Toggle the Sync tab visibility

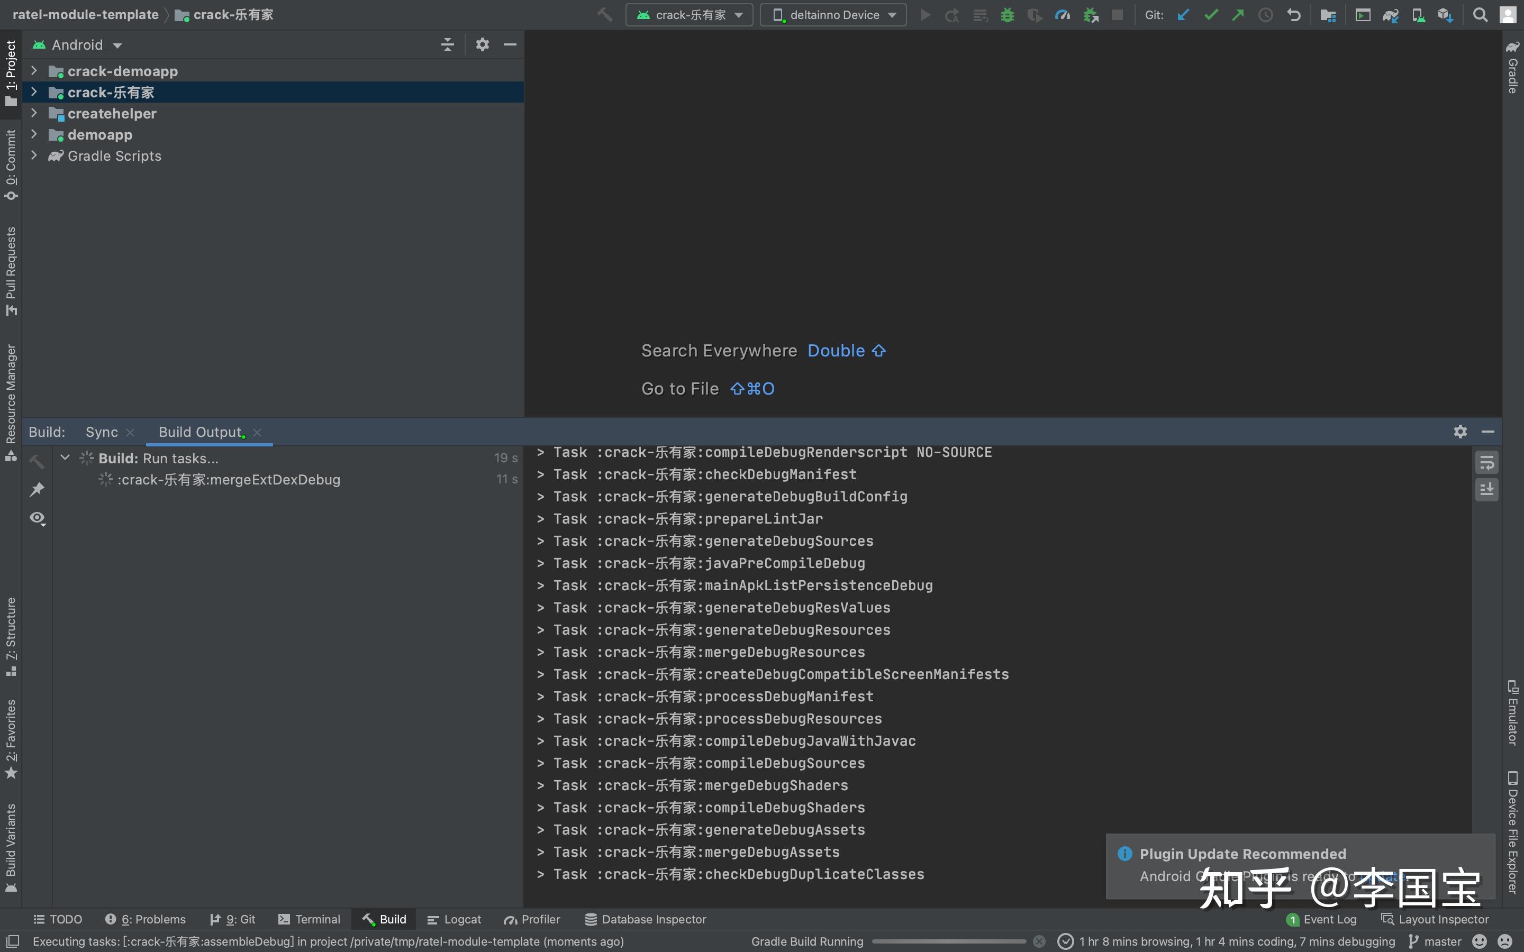tap(131, 430)
